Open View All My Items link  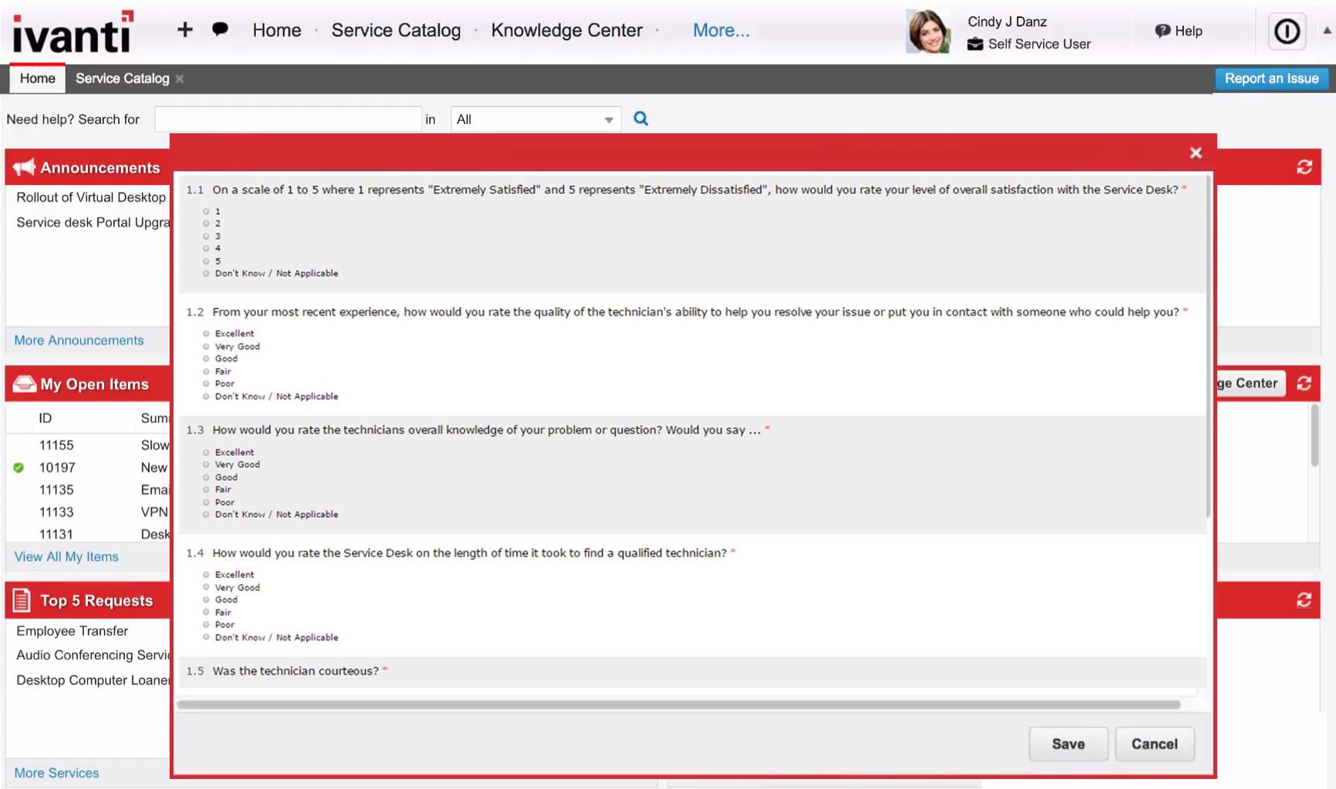pos(66,557)
